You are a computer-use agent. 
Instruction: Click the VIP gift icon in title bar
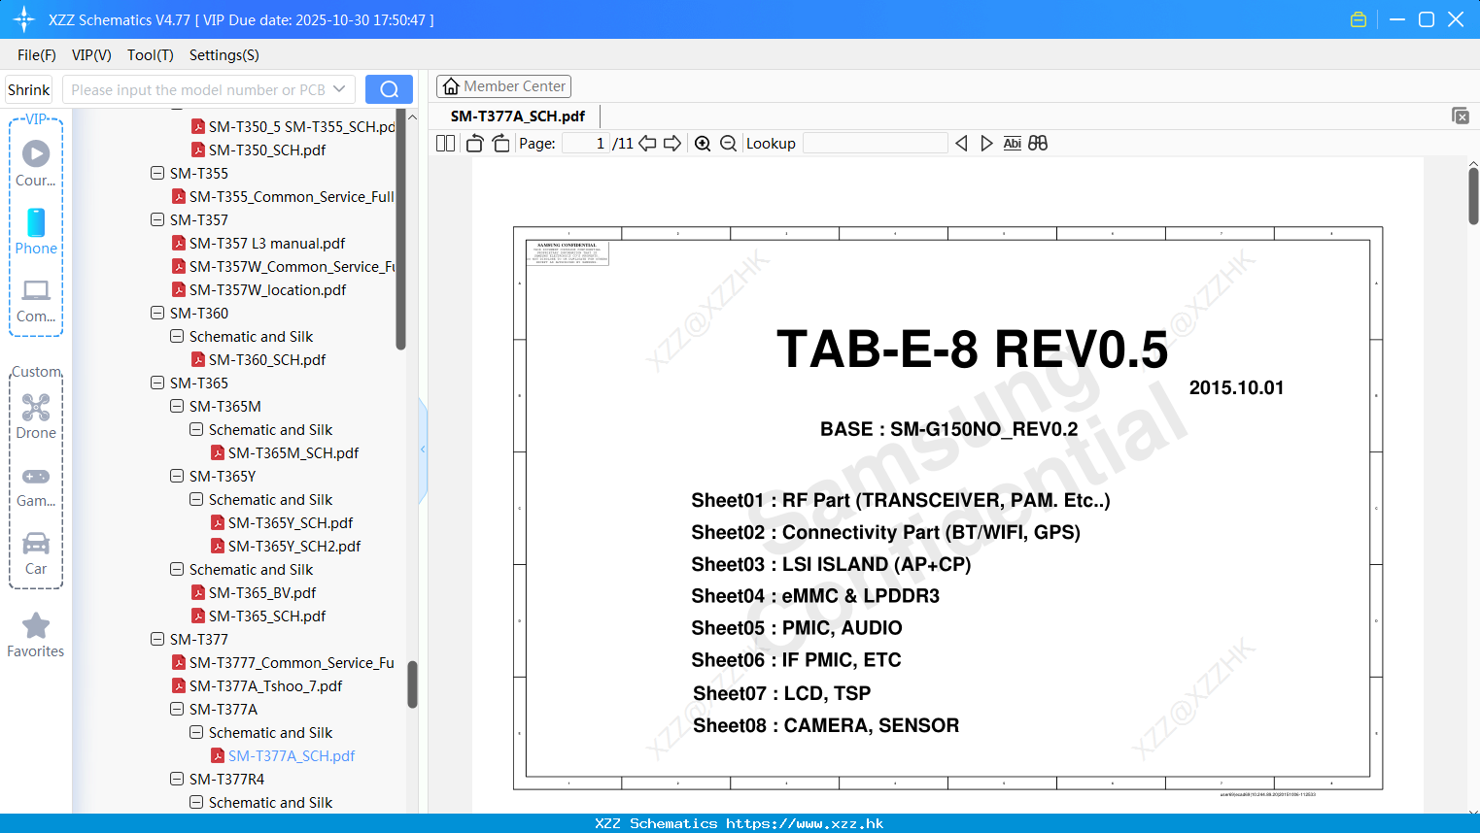click(x=1359, y=19)
